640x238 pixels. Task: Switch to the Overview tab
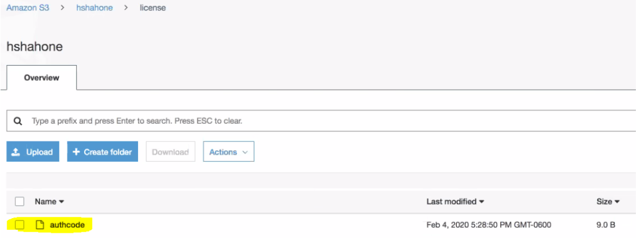41,77
